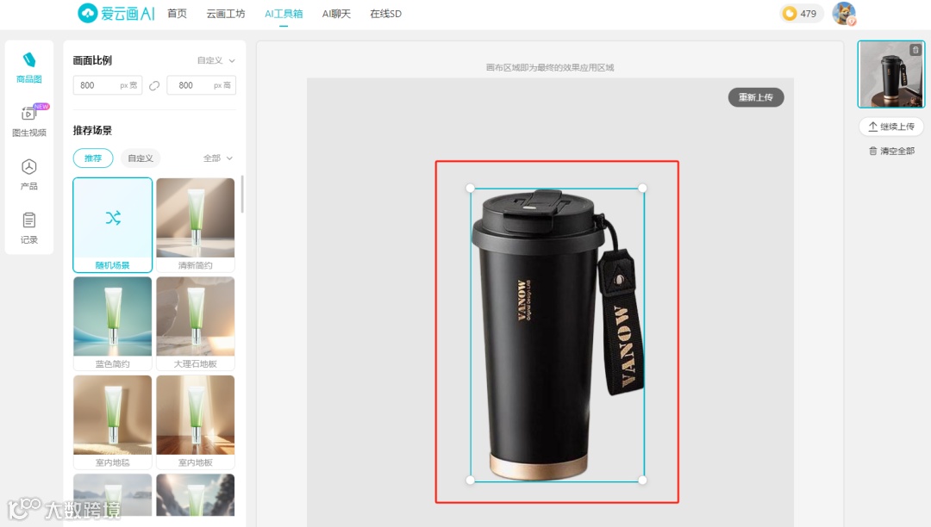Click the 479 coin balance
The width and height of the screenshot is (931, 527).
[801, 14]
